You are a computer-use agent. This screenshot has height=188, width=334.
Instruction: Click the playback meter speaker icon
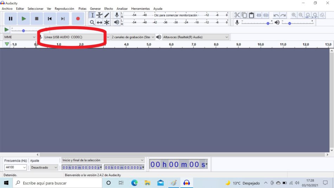[x=116, y=23]
